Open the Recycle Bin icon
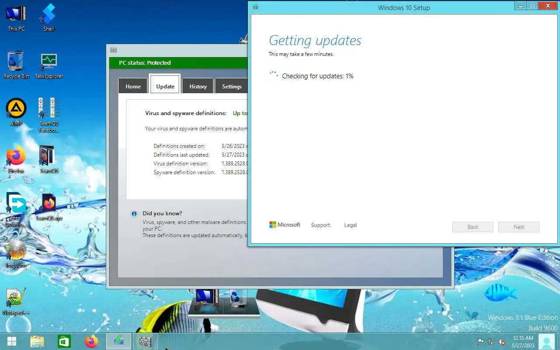 (16, 65)
